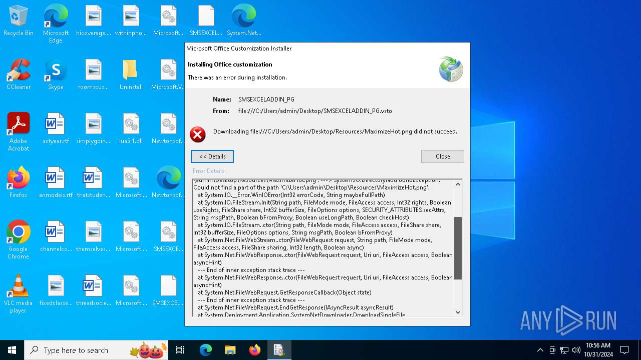Viewport: 641px width, 360px height.
Task: Select the Newtonsof... file with gear icon
Action: tap(169, 129)
